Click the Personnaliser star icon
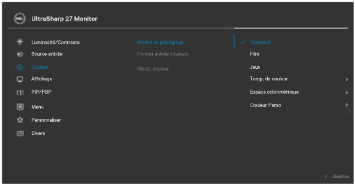The width and height of the screenshot is (355, 184). [x=20, y=120]
